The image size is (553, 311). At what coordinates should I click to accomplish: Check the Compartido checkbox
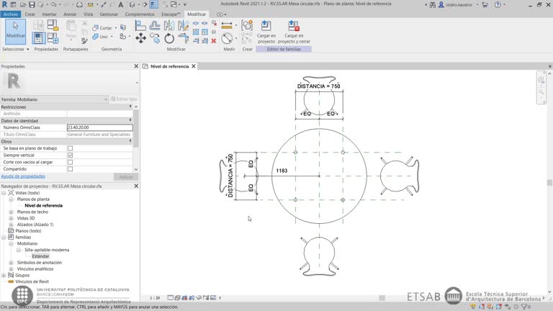[70, 169]
